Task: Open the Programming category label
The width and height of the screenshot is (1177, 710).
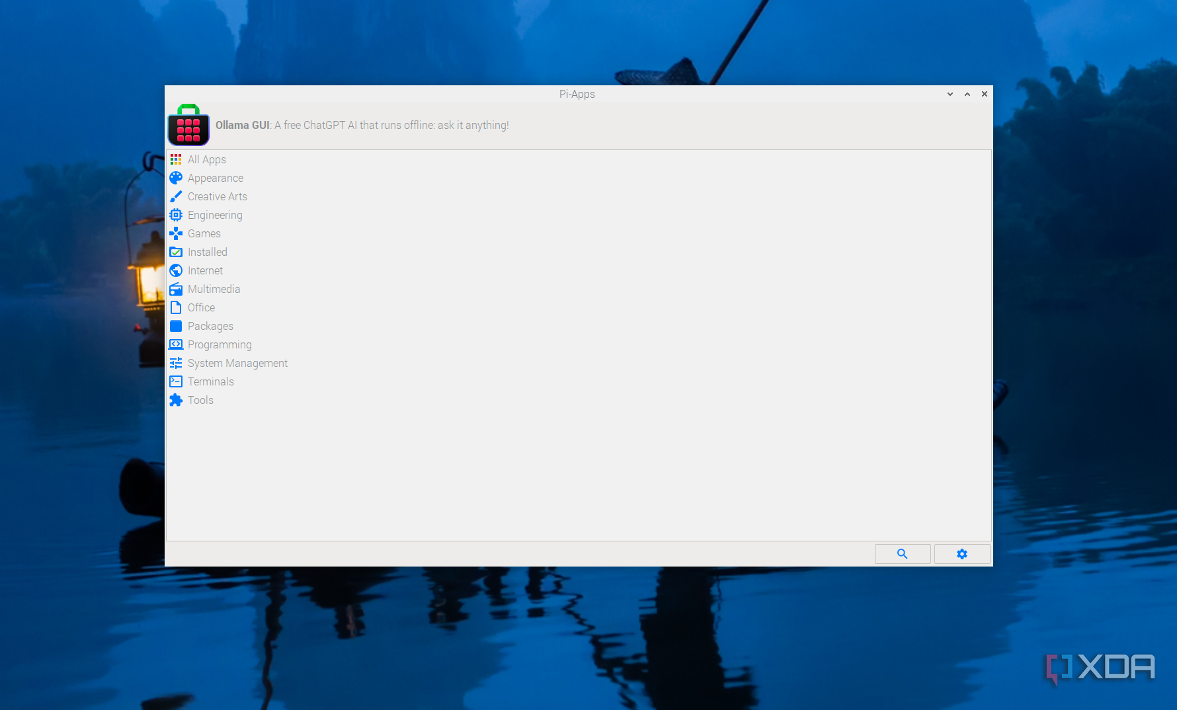Action: (x=220, y=344)
